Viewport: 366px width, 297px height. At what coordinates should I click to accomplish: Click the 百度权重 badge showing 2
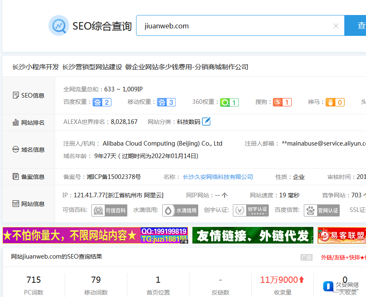pos(102,102)
